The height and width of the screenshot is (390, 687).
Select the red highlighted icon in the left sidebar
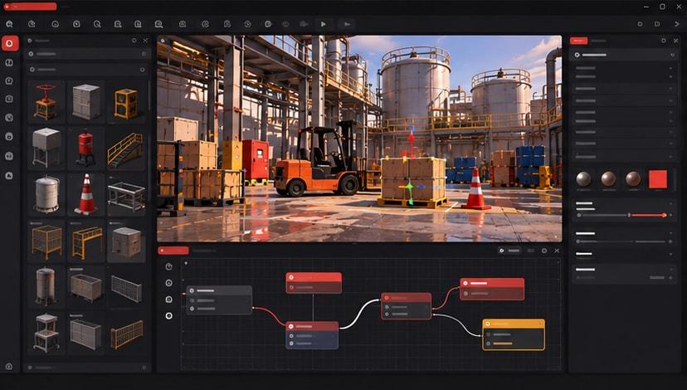[10, 43]
